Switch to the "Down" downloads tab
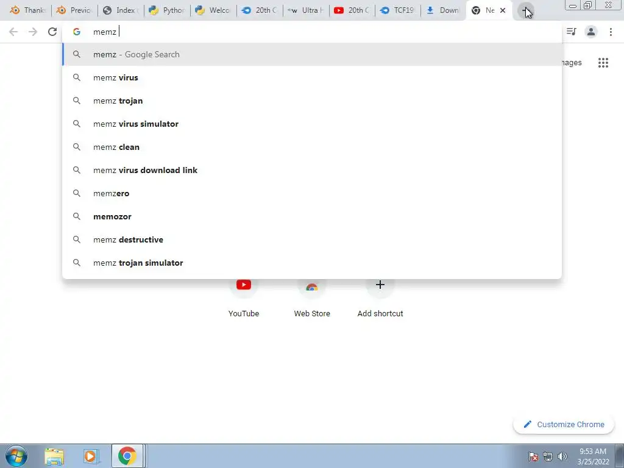Screen dimensions: 624x468 pyautogui.click(x=444, y=10)
